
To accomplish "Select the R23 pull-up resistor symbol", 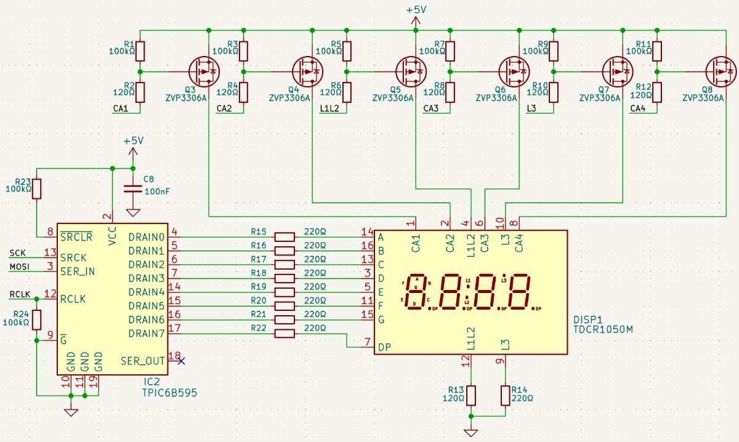I will (x=37, y=189).
